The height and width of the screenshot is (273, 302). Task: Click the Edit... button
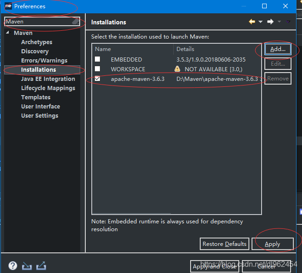pos(278,64)
